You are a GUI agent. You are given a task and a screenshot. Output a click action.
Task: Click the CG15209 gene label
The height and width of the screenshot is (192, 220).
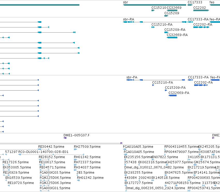click(x=172, y=13)
